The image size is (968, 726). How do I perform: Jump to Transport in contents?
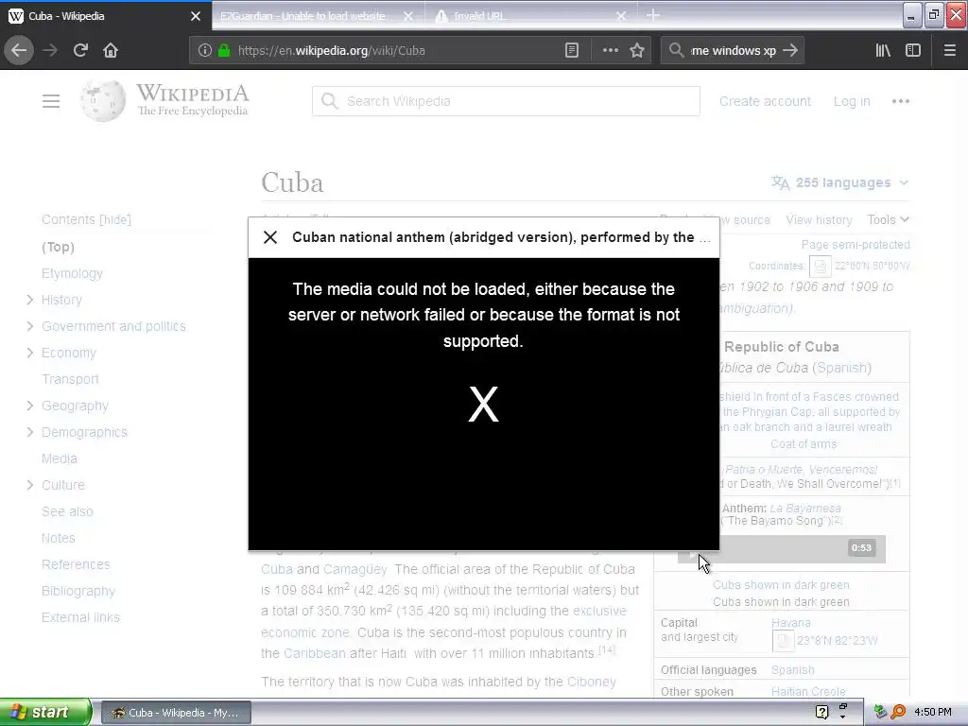pyautogui.click(x=70, y=379)
